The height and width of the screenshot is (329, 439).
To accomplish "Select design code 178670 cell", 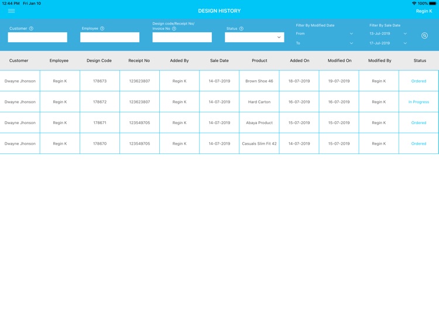I will tap(100, 143).
